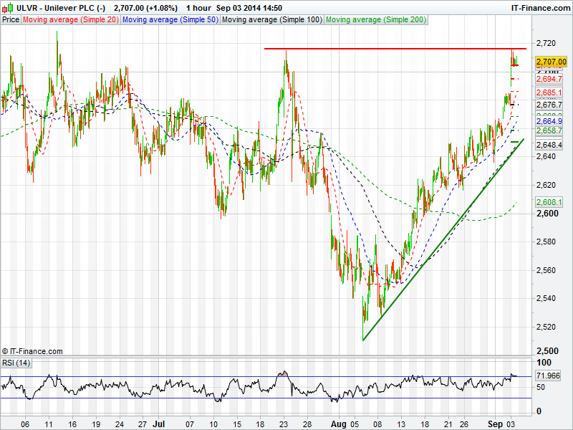
Task: Click the © IT-Finance.com copyright text
Action: (32, 351)
